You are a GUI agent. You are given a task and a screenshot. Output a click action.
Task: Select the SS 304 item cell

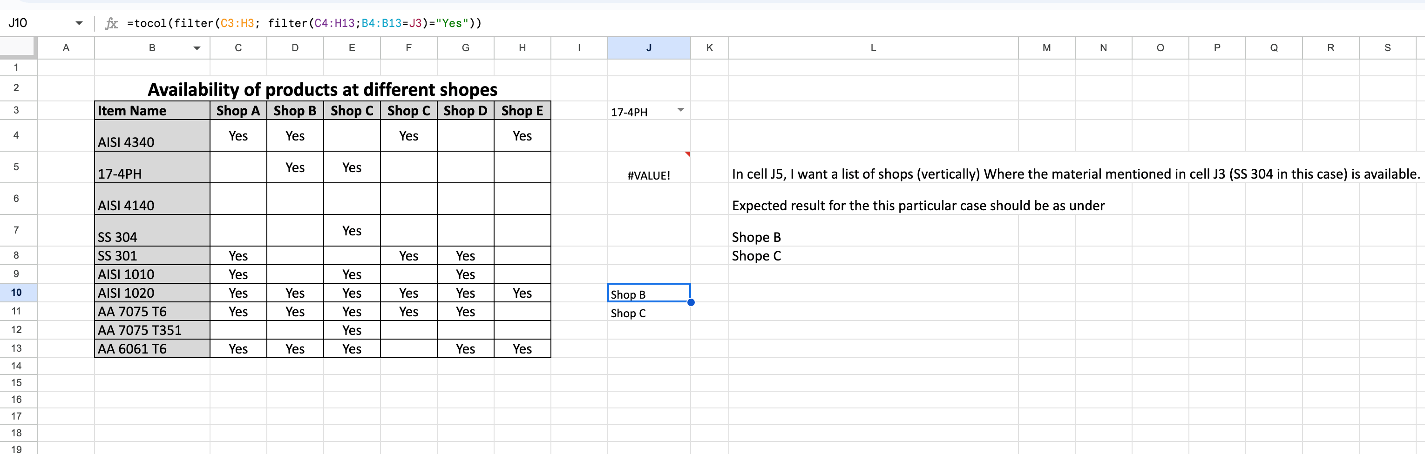tap(152, 230)
